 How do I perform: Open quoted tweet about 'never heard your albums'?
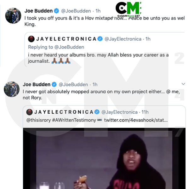pos(104,49)
